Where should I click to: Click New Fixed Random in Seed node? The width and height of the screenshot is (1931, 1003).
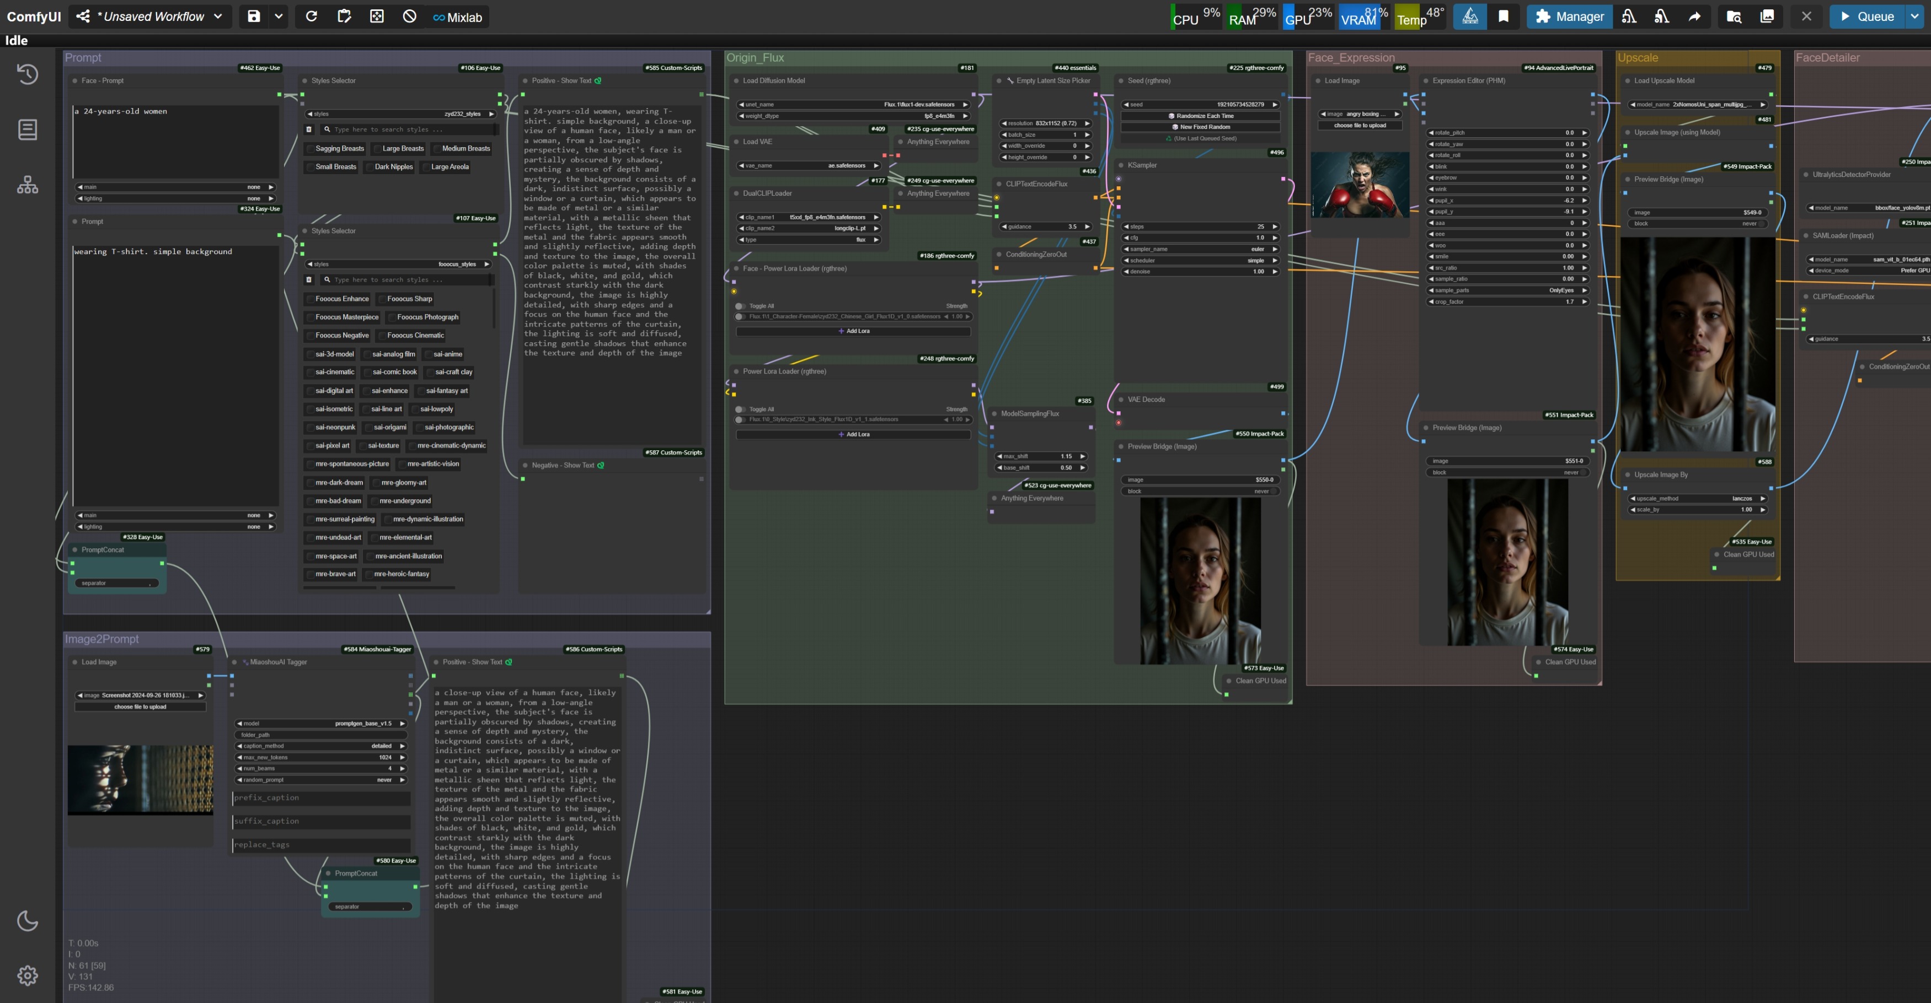coord(1200,127)
